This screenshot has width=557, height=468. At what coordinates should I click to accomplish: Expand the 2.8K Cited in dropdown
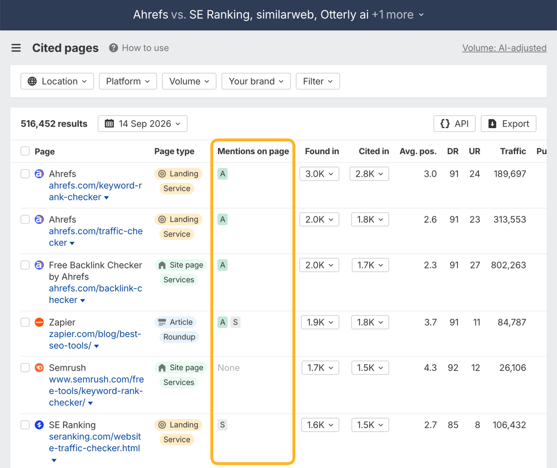click(x=369, y=174)
